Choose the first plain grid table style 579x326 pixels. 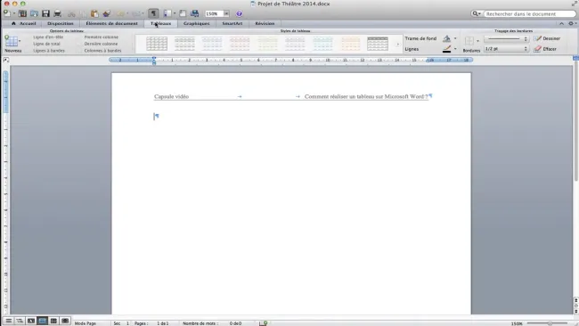coord(157,44)
